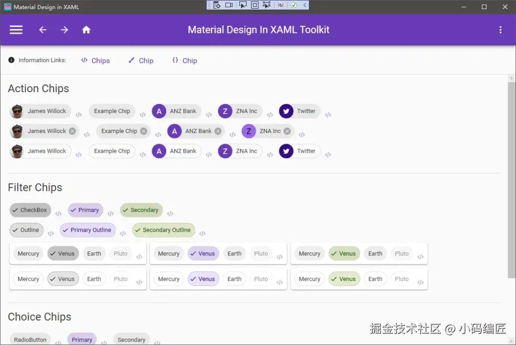
Task: Toggle purple Venus chip in filled planet group
Action: click(x=204, y=254)
